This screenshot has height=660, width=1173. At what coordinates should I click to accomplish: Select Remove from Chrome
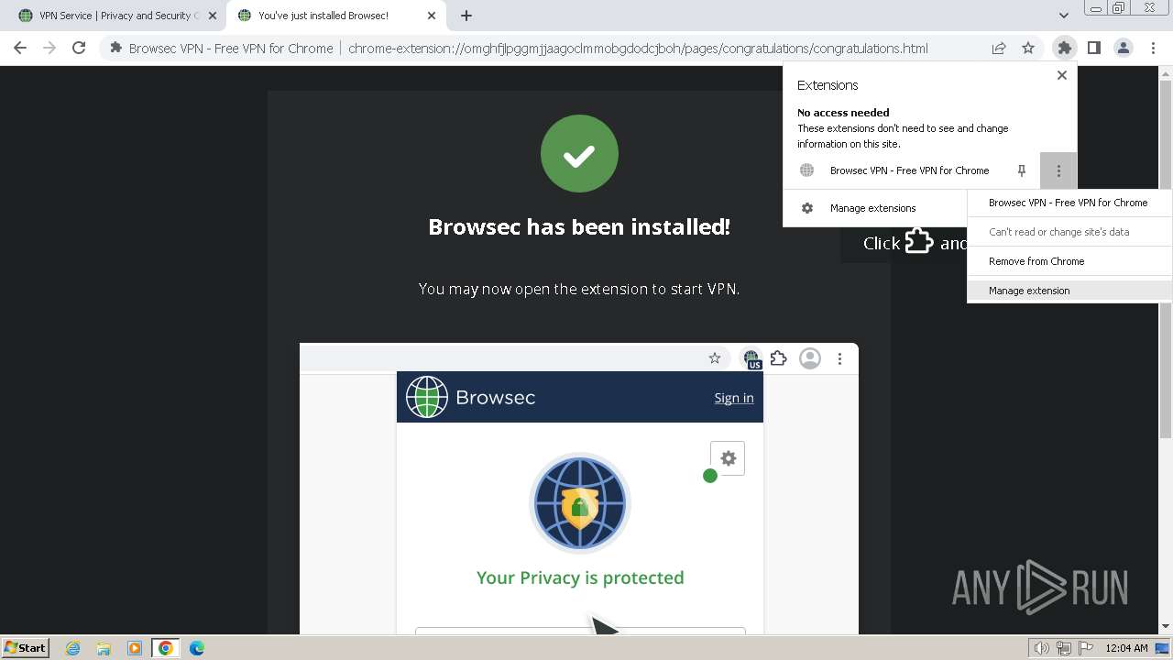(x=1069, y=261)
